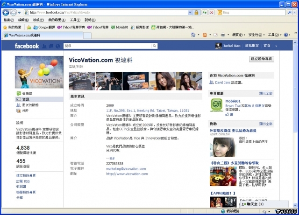Image resolution: width=299 pixels, height=215 pixels.
Task: Open the 聊天室 (2) chat bar
Action: pyautogui.click(x=264, y=204)
